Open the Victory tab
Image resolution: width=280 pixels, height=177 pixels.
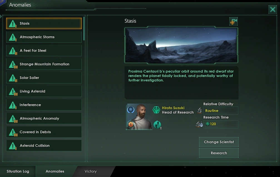91,171
